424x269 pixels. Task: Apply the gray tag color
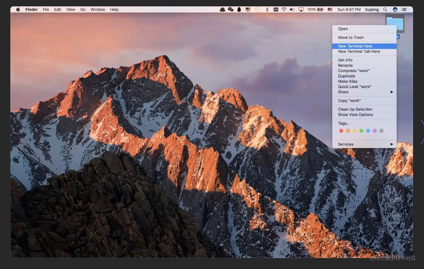[381, 131]
